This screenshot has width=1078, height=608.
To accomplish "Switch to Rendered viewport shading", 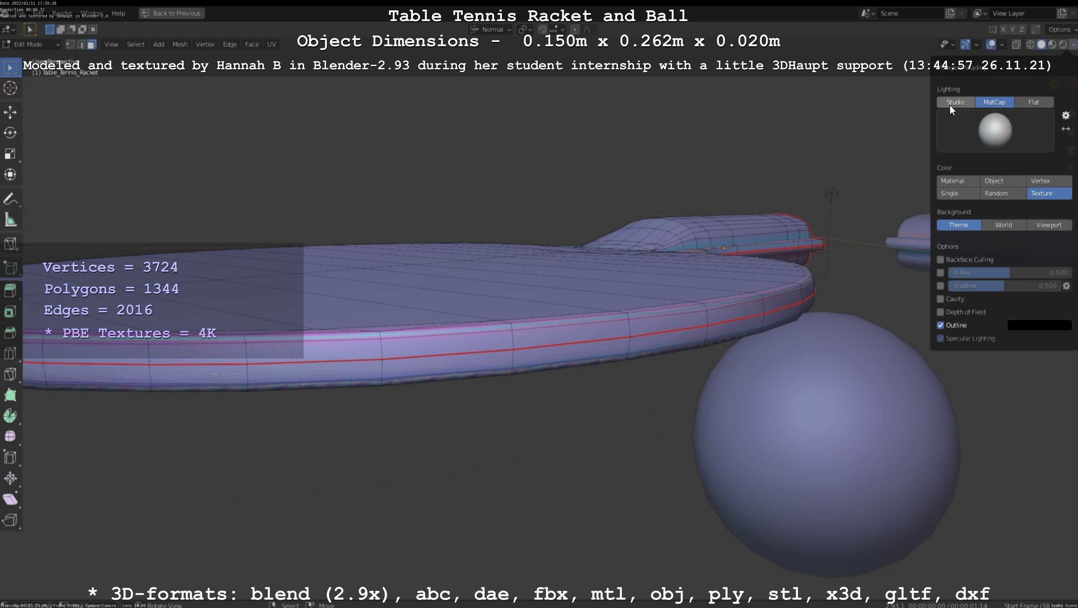I will tap(1063, 45).
